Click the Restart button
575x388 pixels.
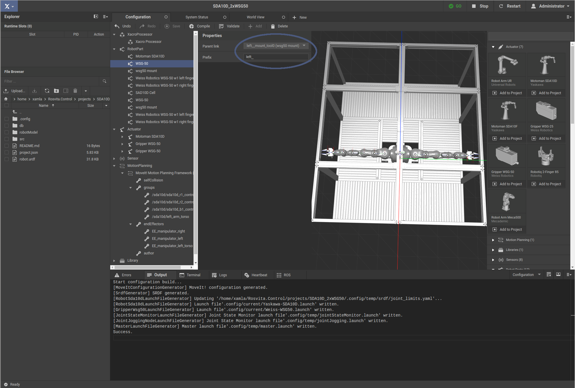pos(510,6)
